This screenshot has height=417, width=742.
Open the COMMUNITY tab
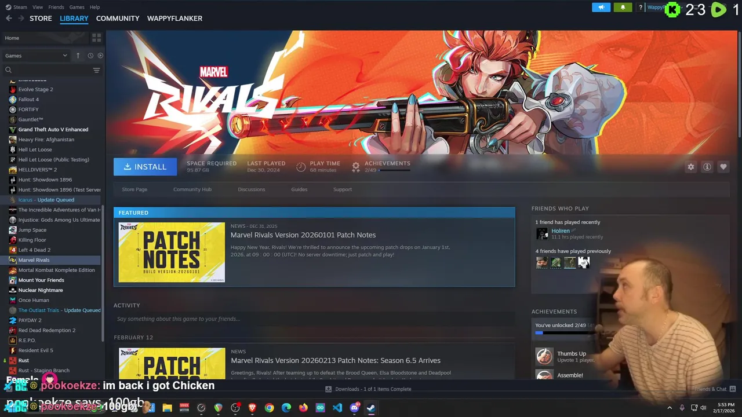[118, 19]
